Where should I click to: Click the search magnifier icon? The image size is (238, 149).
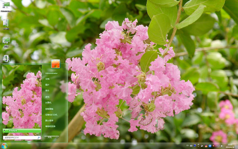coord(39,138)
